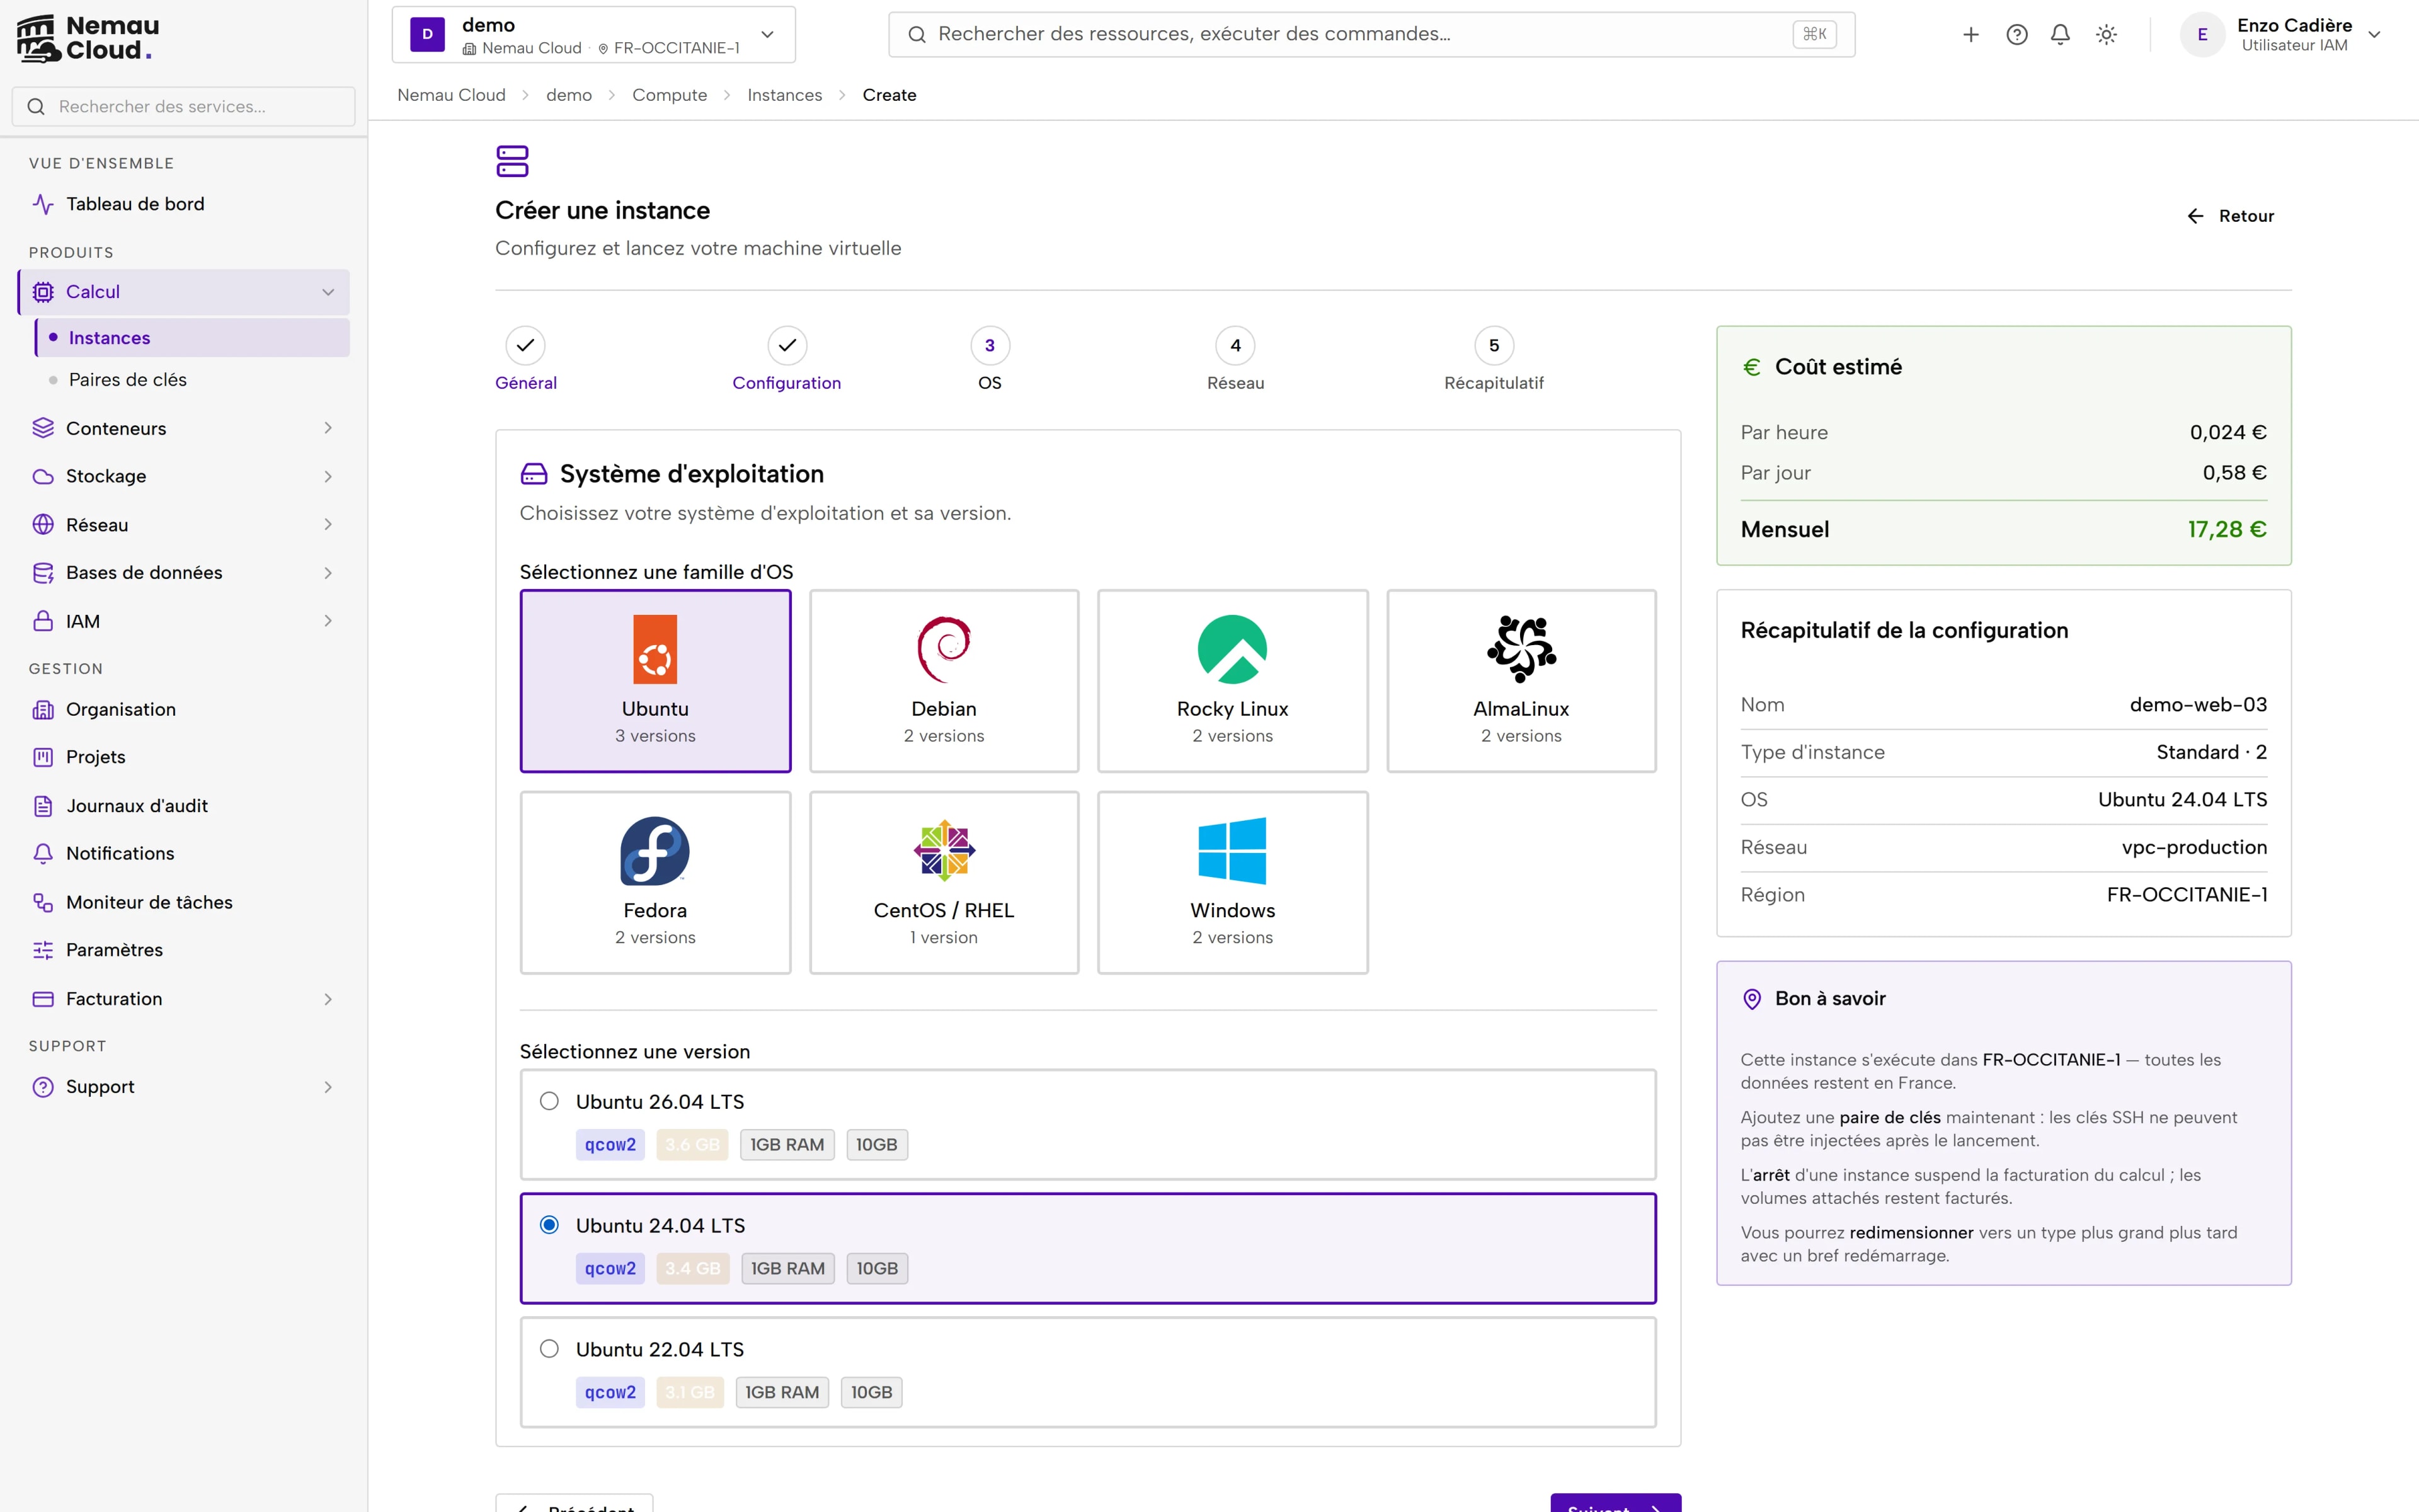2419x1512 pixels.
Task: Click the demo breadcrumb link
Action: (x=569, y=95)
